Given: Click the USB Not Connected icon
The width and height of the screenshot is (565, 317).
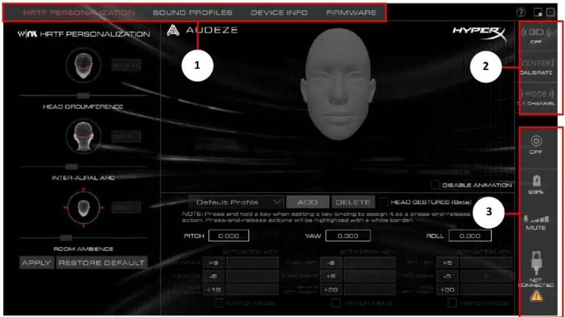Looking at the screenshot, I should coord(536,263).
